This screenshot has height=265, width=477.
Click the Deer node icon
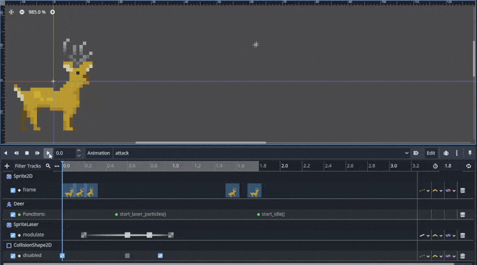(9, 204)
